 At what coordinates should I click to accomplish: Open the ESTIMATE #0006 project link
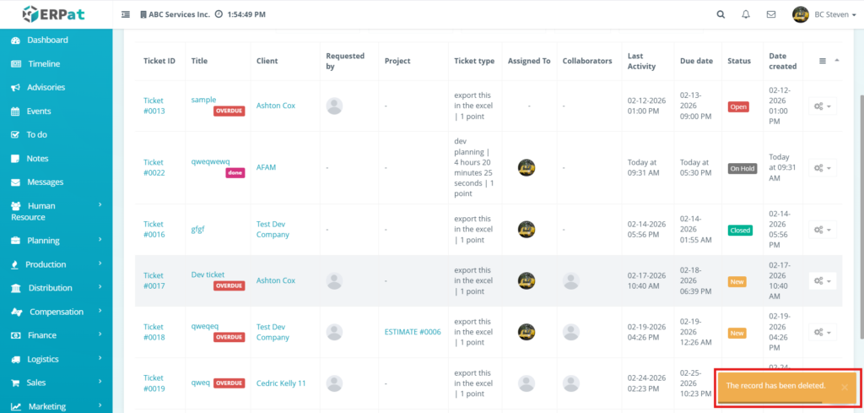(x=413, y=332)
